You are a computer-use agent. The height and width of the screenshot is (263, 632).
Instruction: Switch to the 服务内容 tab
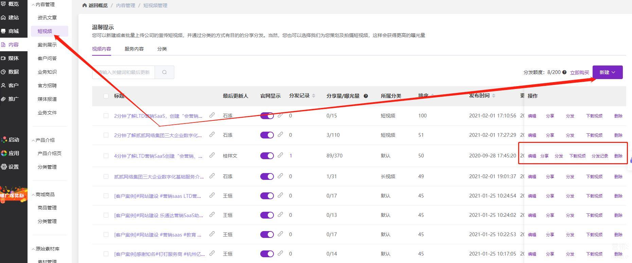point(134,49)
